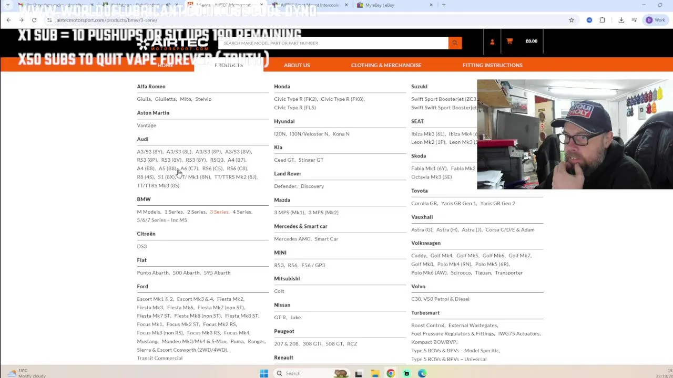This screenshot has height=378, width=673.
Task: Open the Toyota Yaris GR Gen 2 link
Action: click(497, 203)
